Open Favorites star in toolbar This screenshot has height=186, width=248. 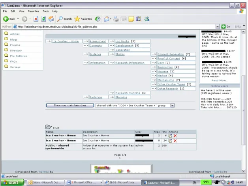83,19
